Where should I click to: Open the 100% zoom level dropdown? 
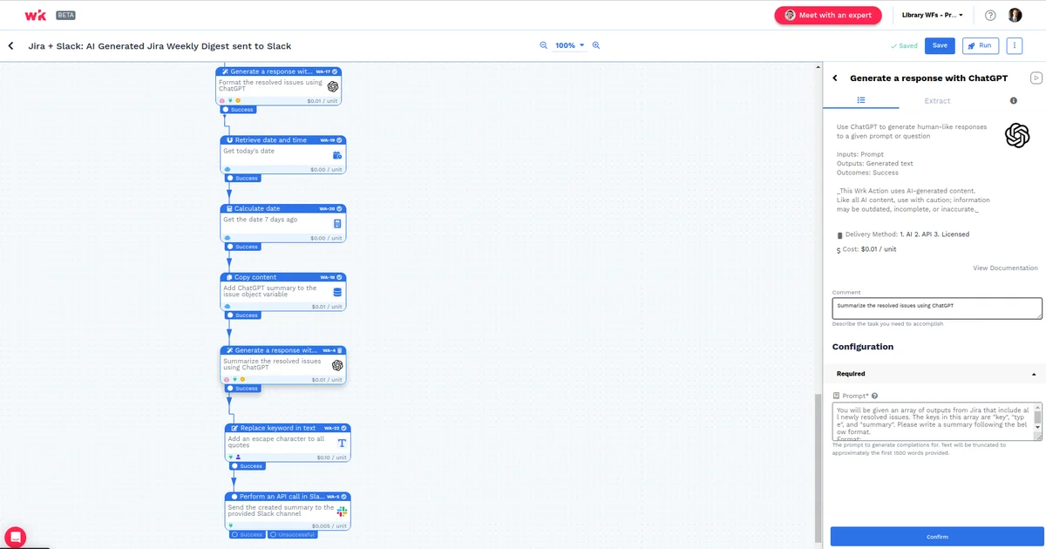[570, 45]
